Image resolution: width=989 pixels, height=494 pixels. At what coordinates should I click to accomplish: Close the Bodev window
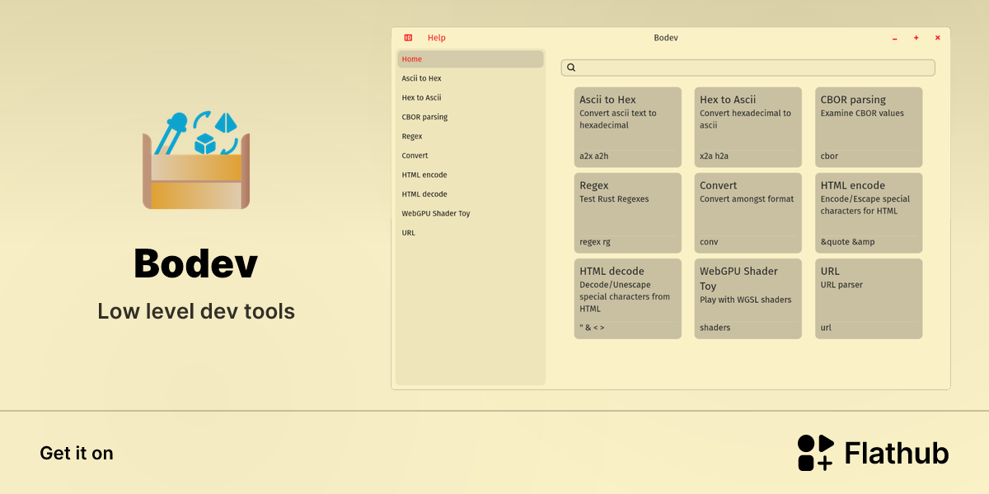tap(937, 38)
